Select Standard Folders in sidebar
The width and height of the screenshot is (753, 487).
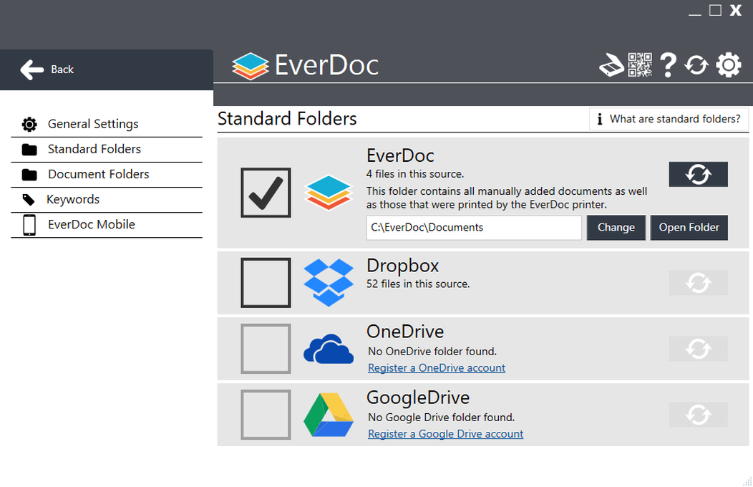107,150
